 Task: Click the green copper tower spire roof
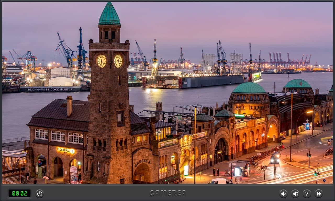tap(109, 14)
